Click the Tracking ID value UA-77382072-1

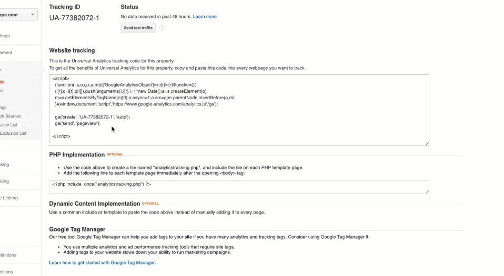pos(74,18)
